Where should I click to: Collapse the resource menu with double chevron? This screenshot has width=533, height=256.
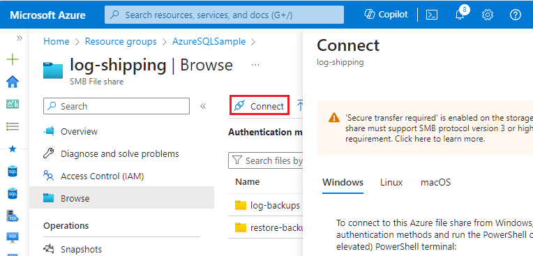pos(203,106)
